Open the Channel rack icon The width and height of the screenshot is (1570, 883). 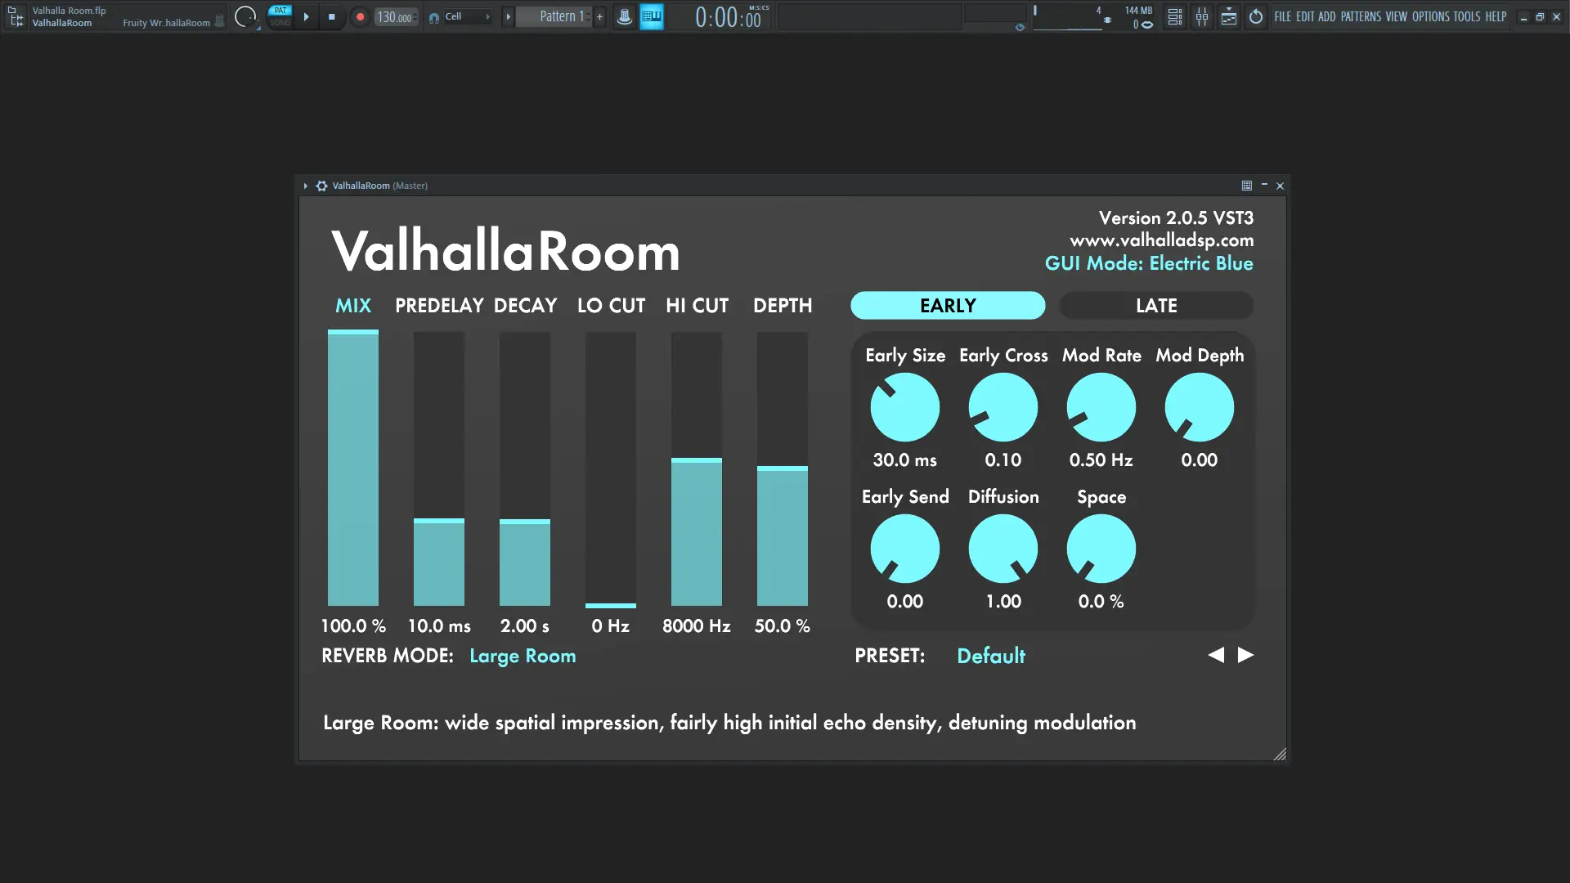pyautogui.click(x=1175, y=16)
